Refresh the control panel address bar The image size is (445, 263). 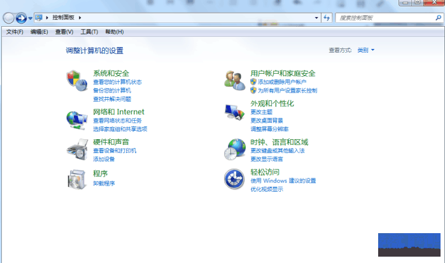(327, 18)
